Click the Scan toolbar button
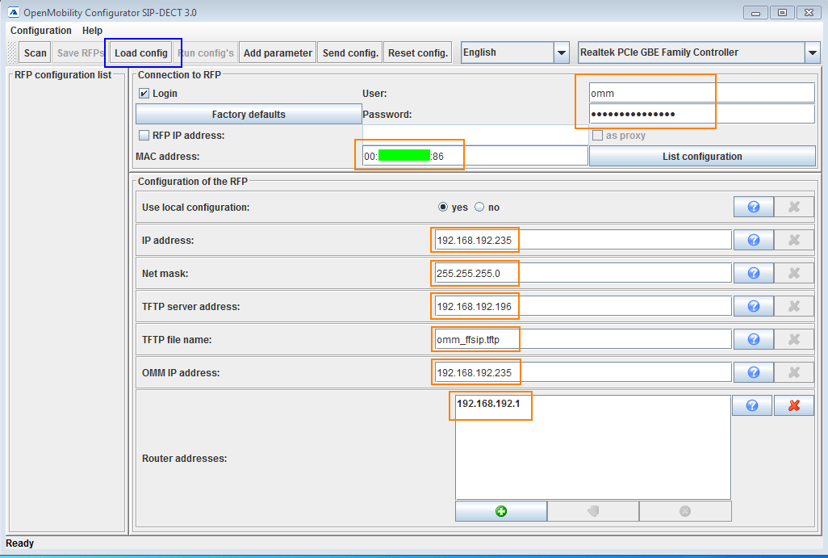This screenshot has height=558, width=828. [36, 53]
